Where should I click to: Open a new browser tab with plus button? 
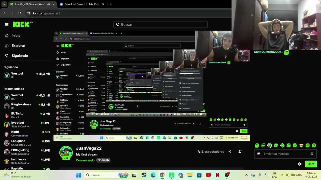click(111, 4)
